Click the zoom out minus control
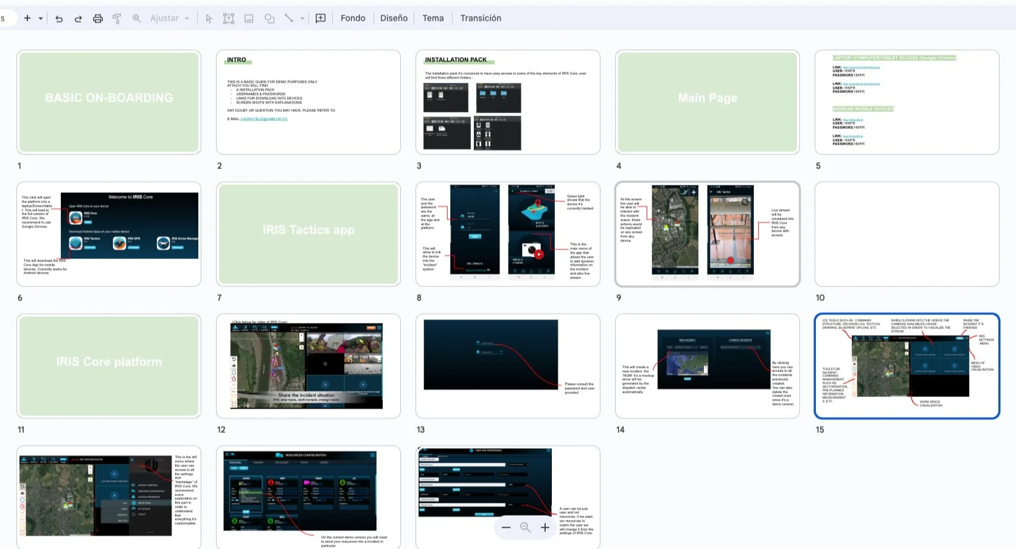The height and width of the screenshot is (549, 1016). coord(506,528)
